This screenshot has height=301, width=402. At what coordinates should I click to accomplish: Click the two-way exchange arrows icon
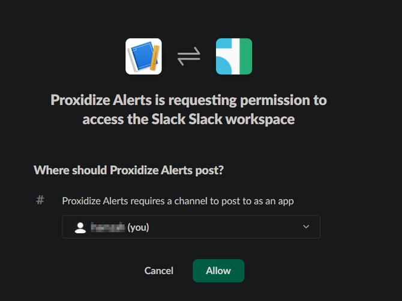(189, 56)
